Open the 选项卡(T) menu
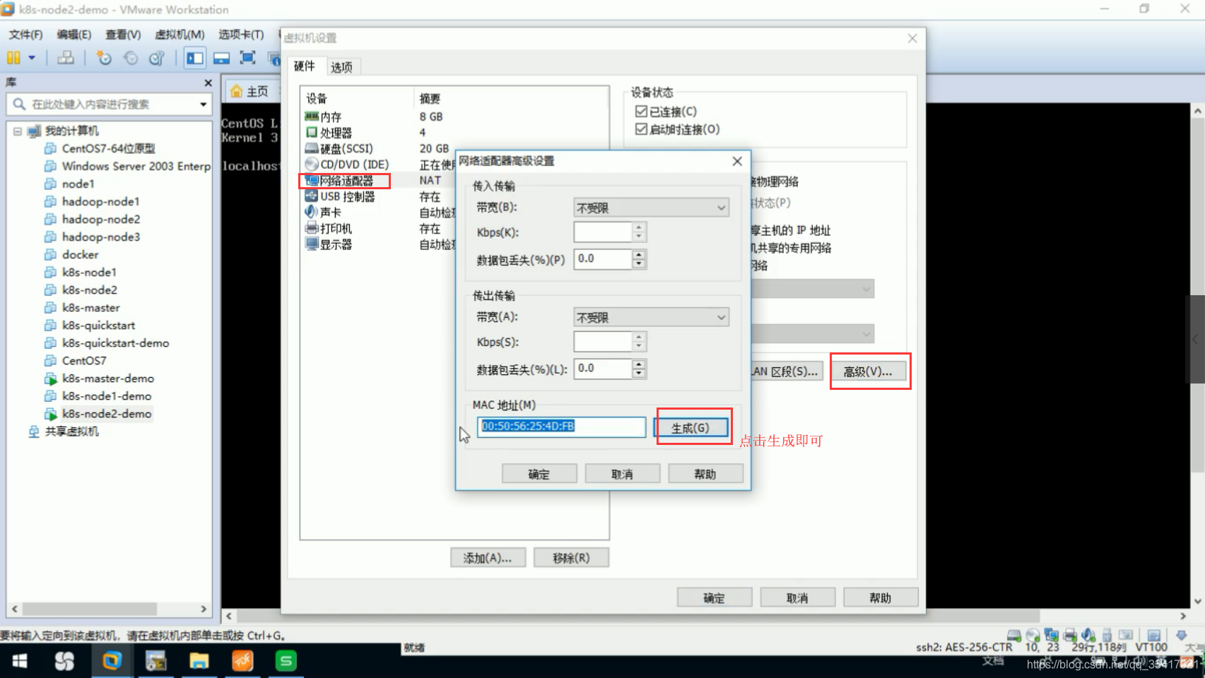1205x678 pixels. coord(241,35)
